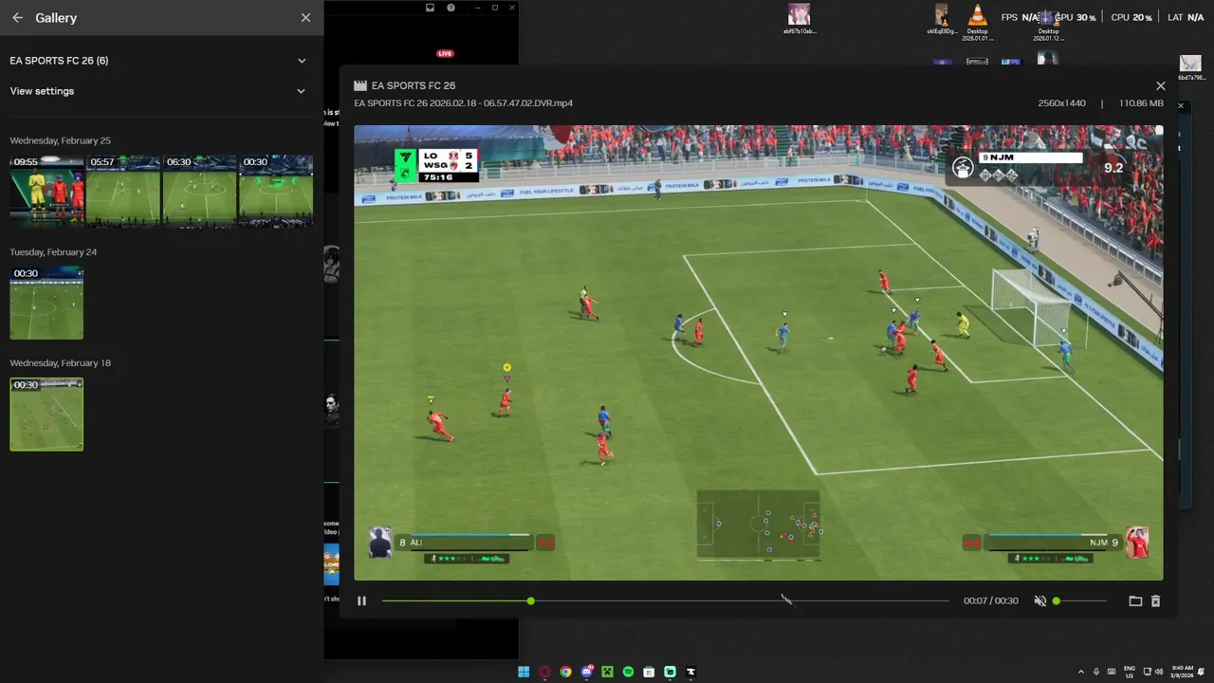Click the 2560x1440 resolution text

click(x=1061, y=103)
